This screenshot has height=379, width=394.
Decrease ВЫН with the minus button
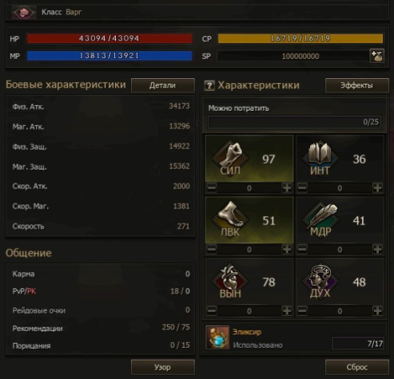(212, 310)
